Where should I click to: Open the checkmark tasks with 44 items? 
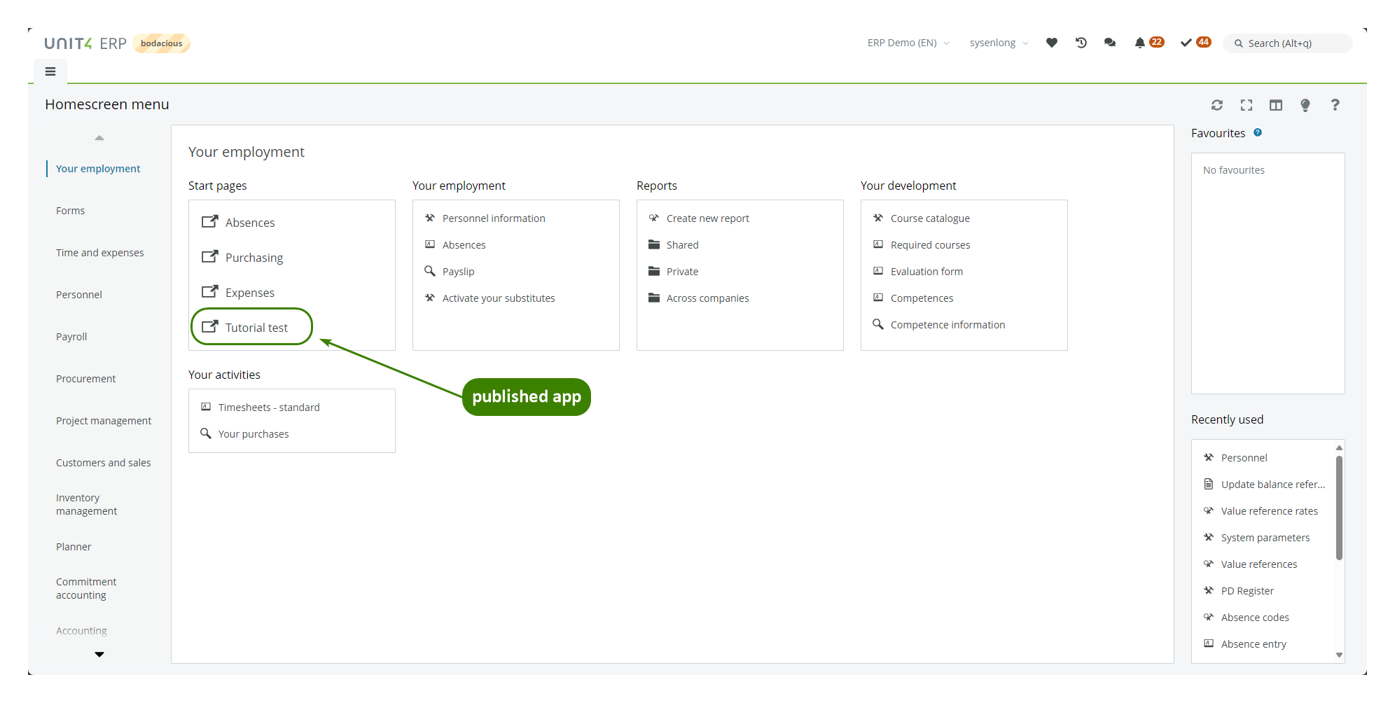tap(1186, 43)
